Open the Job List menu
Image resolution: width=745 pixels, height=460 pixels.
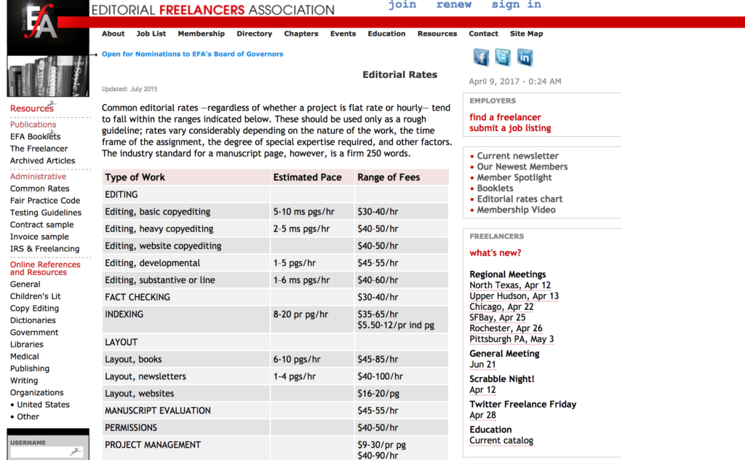point(151,33)
